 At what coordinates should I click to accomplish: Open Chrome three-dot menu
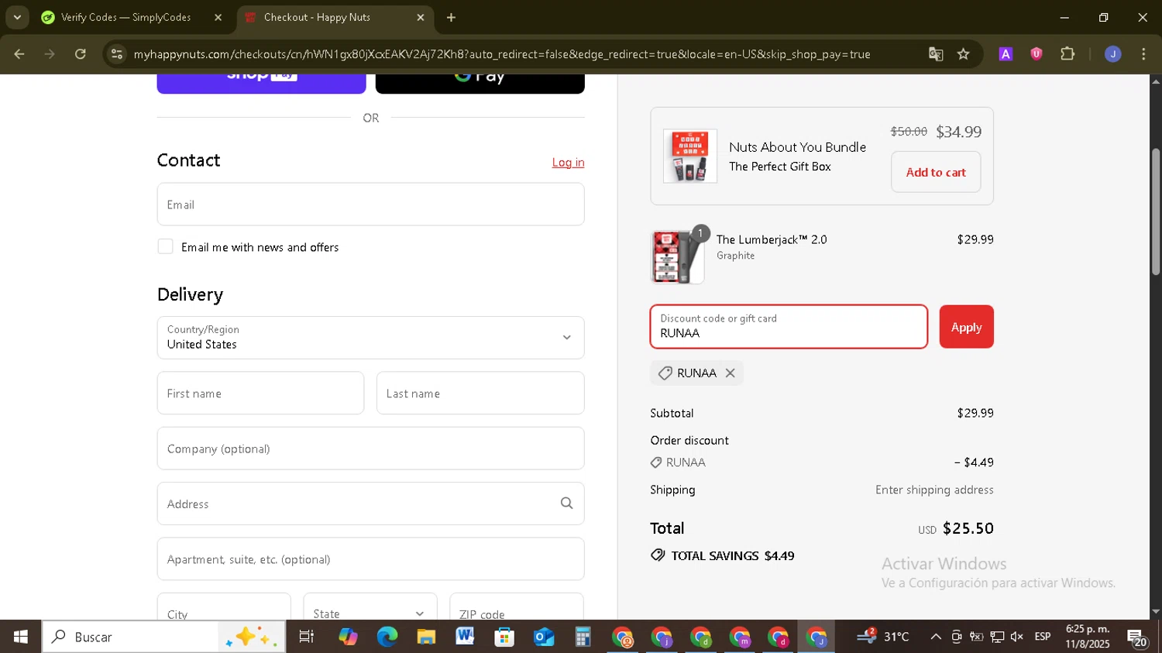pyautogui.click(x=1143, y=54)
